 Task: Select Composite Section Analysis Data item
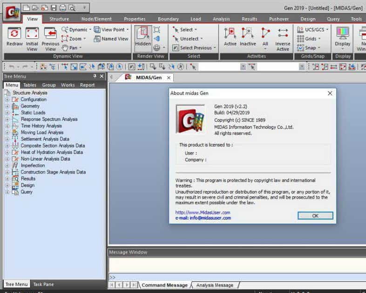[x=53, y=146]
